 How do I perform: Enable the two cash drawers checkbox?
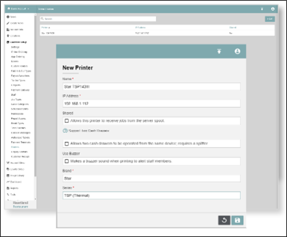pos(67,143)
